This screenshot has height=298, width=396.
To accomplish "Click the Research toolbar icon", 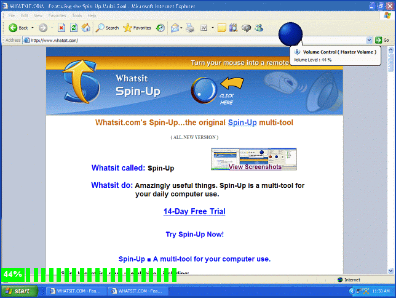I will pos(234,28).
